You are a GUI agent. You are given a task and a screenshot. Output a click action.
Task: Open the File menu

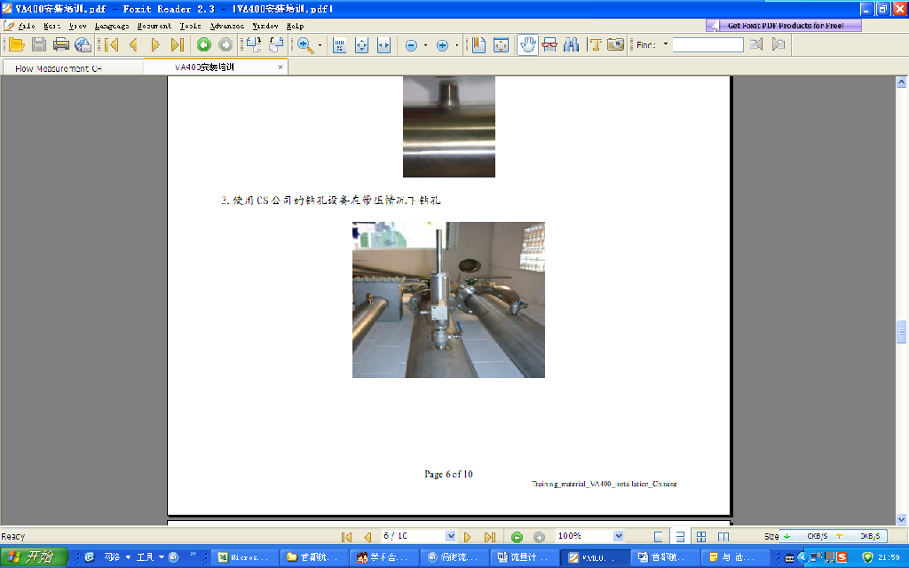(27, 26)
